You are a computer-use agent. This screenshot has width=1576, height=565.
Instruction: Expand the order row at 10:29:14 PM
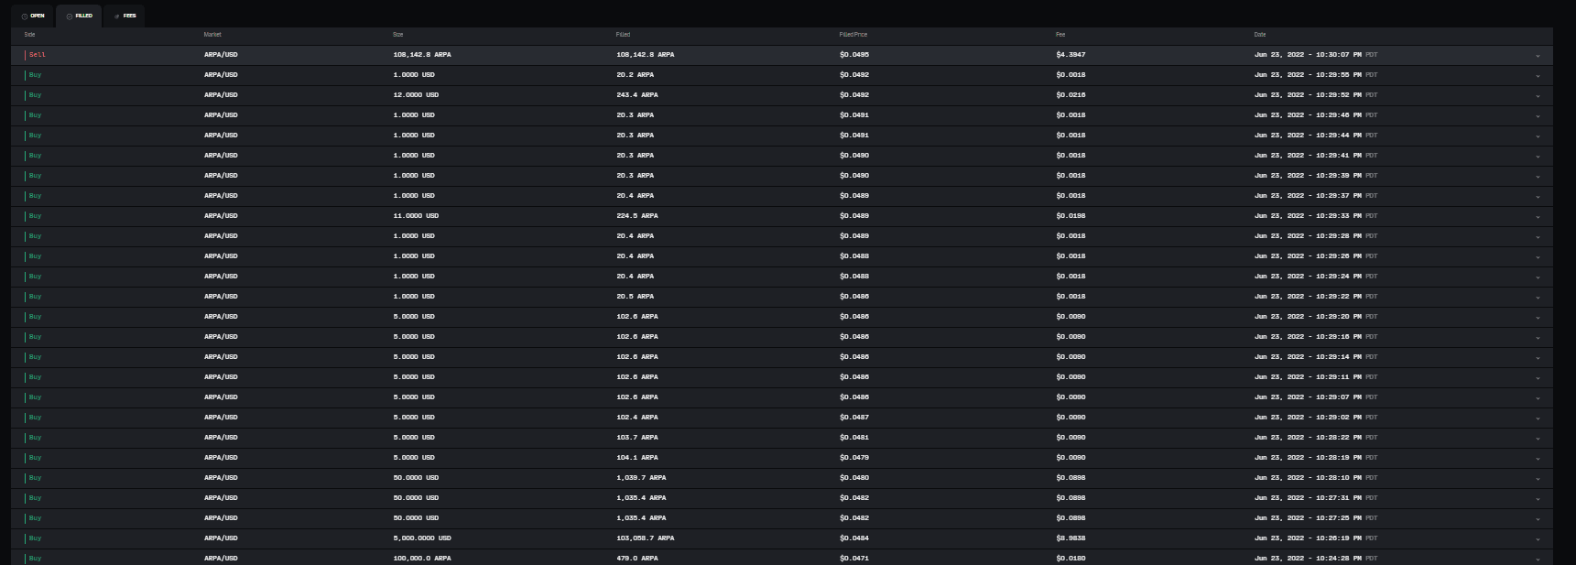[1538, 357]
